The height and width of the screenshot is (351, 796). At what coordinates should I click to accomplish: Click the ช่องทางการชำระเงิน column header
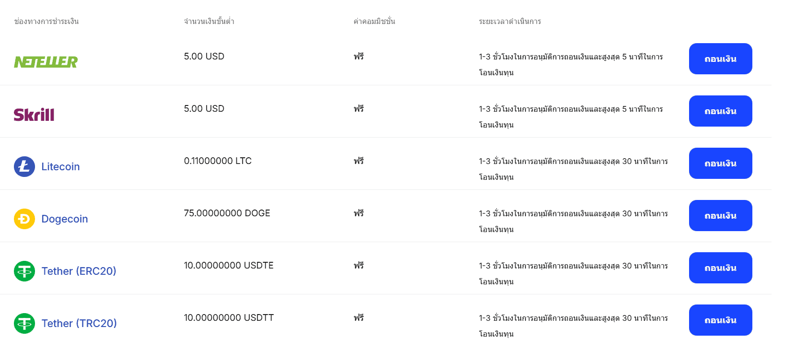click(47, 22)
